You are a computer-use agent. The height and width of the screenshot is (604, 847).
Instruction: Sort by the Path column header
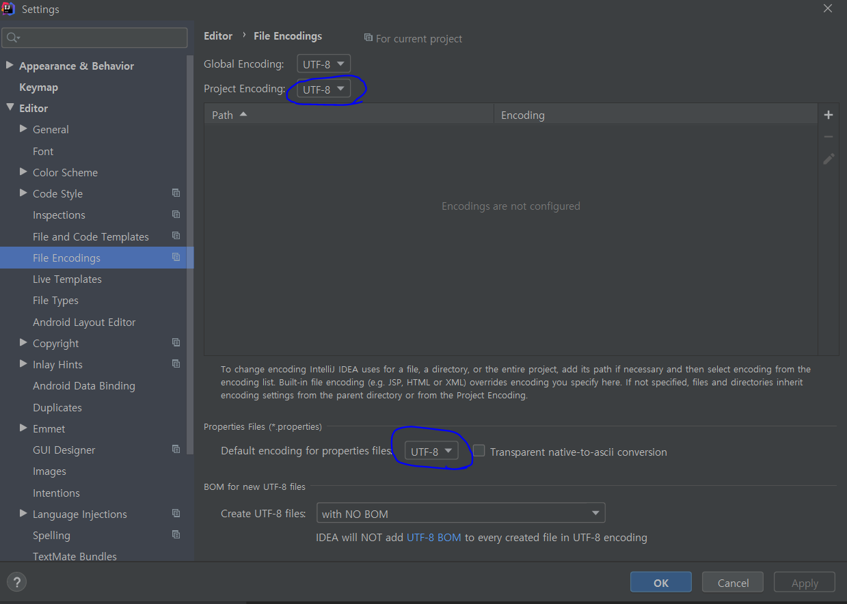tap(349, 114)
